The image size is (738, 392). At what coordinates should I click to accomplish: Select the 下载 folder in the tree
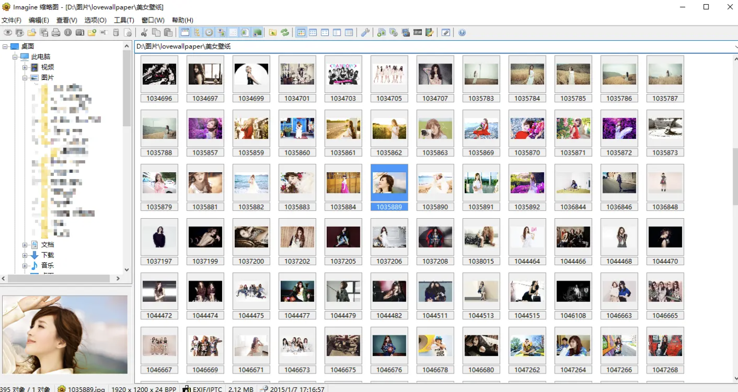(48, 255)
